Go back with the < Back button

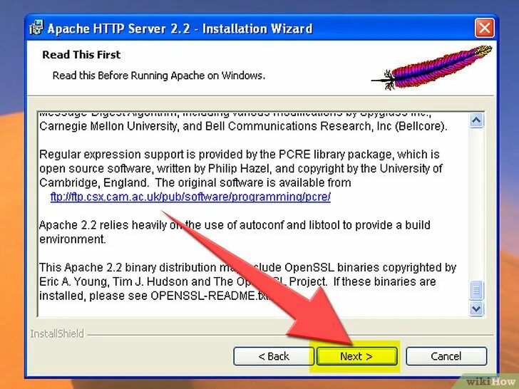tap(274, 356)
